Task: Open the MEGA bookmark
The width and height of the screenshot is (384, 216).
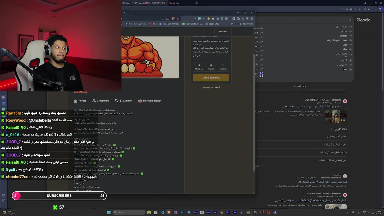Action: click(153, 24)
